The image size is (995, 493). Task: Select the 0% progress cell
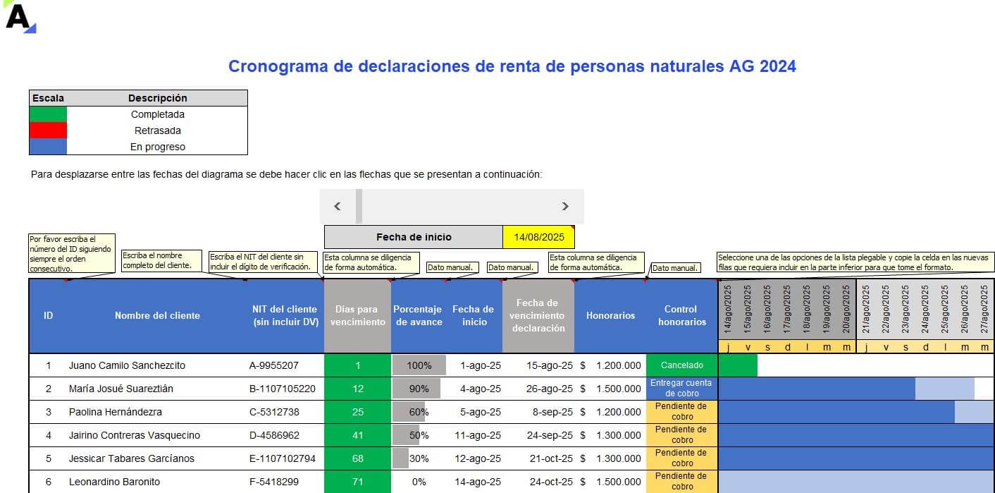coord(419,482)
